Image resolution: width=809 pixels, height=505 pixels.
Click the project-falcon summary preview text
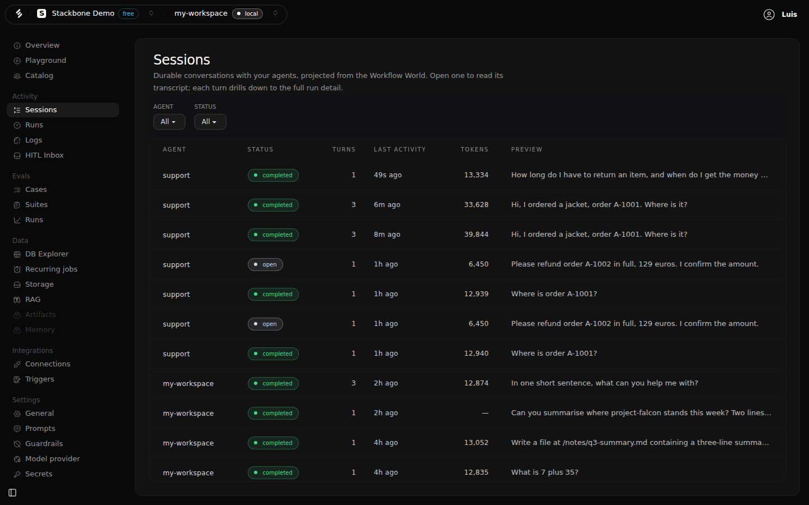click(641, 413)
